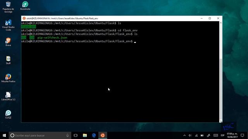248x139 pixels.
Task: Open File Explorer from the taskbar
Action: click(x=85, y=136)
